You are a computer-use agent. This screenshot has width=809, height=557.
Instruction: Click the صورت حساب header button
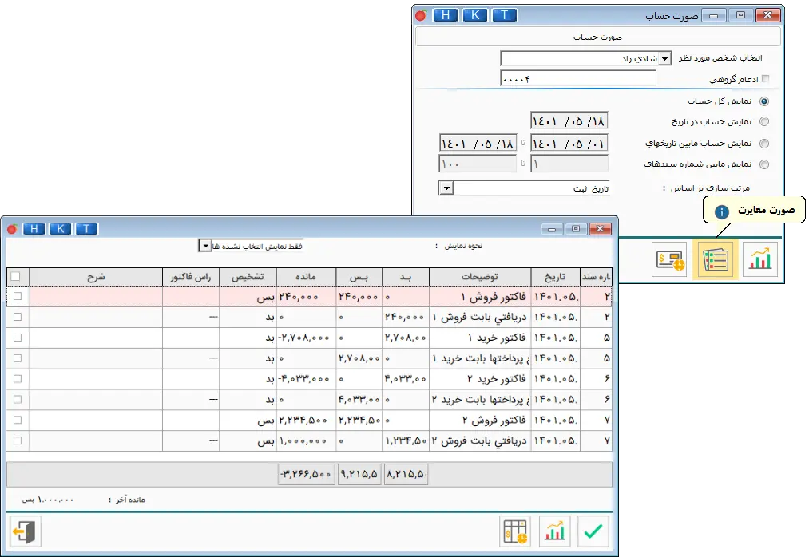pos(597,36)
